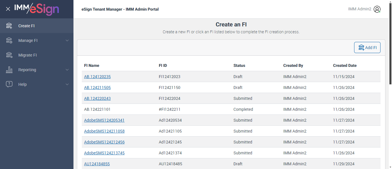Screen dimensions: 392x169
Task: Click FI ID cell FI12422024
Action: [170, 98]
